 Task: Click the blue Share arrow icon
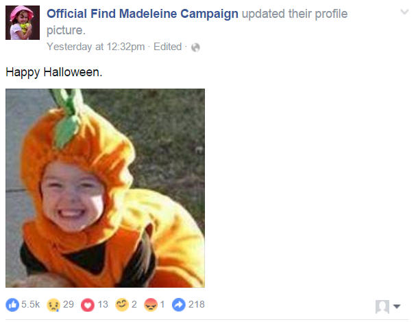coord(180,304)
